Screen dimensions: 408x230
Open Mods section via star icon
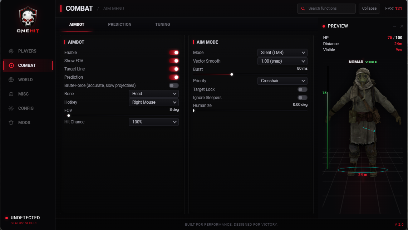tap(11, 123)
